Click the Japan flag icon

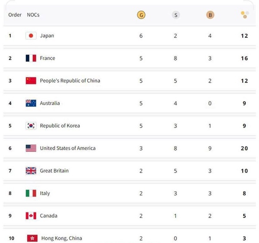tap(31, 36)
